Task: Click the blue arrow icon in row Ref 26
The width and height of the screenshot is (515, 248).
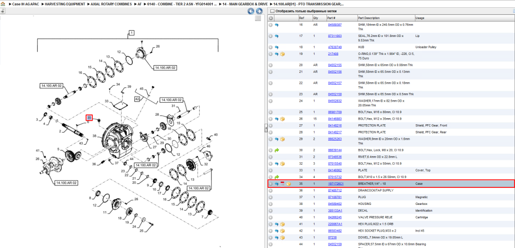Action: point(277,119)
